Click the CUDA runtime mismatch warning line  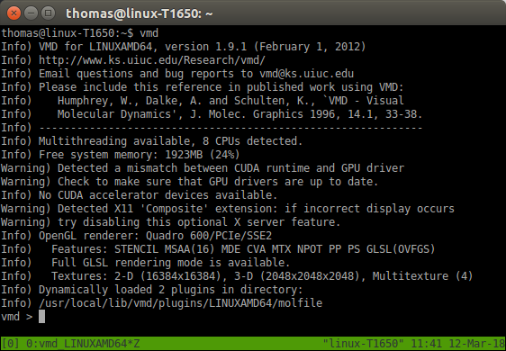[x=203, y=168]
